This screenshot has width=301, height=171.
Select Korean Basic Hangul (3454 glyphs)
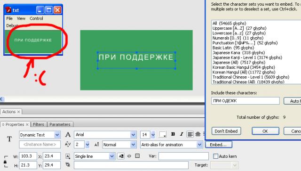[x=244, y=67]
